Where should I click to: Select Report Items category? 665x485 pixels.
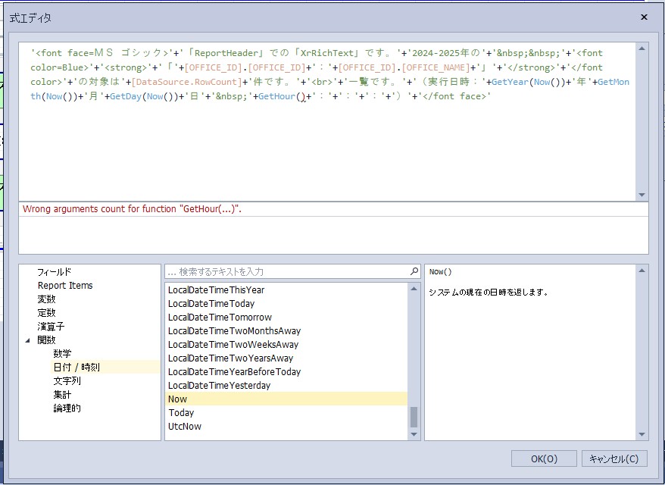click(65, 285)
